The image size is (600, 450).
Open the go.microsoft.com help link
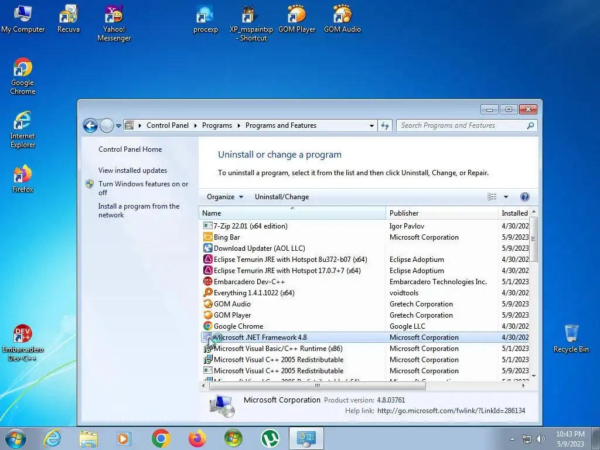[x=451, y=411]
